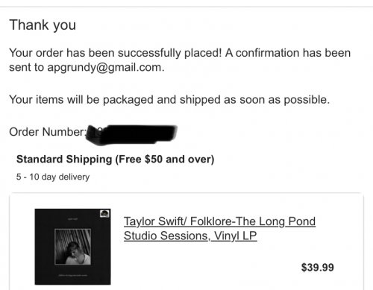Open the Taylor Swift Folklore product link
This screenshot has width=373, height=290.
point(219,228)
